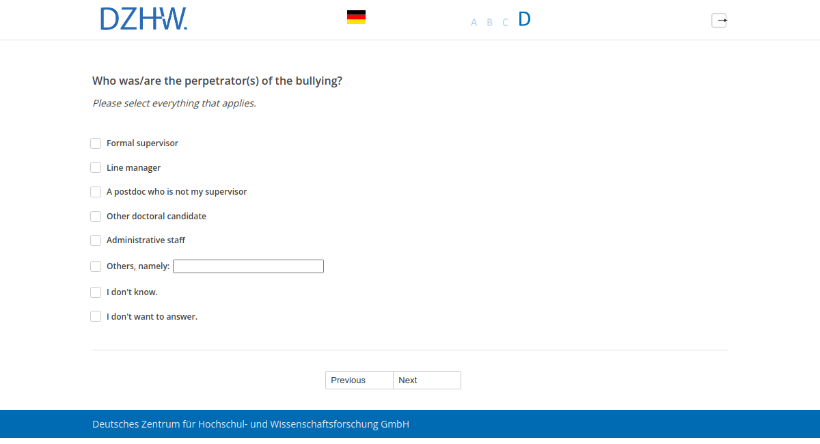This screenshot has width=820, height=444.
Task: Select font size B
Action: [489, 23]
